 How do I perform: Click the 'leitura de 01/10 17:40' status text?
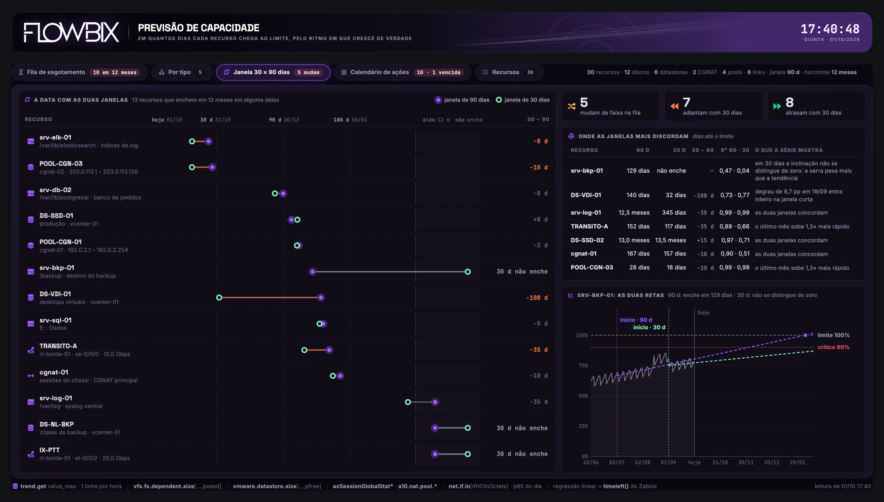(843, 486)
